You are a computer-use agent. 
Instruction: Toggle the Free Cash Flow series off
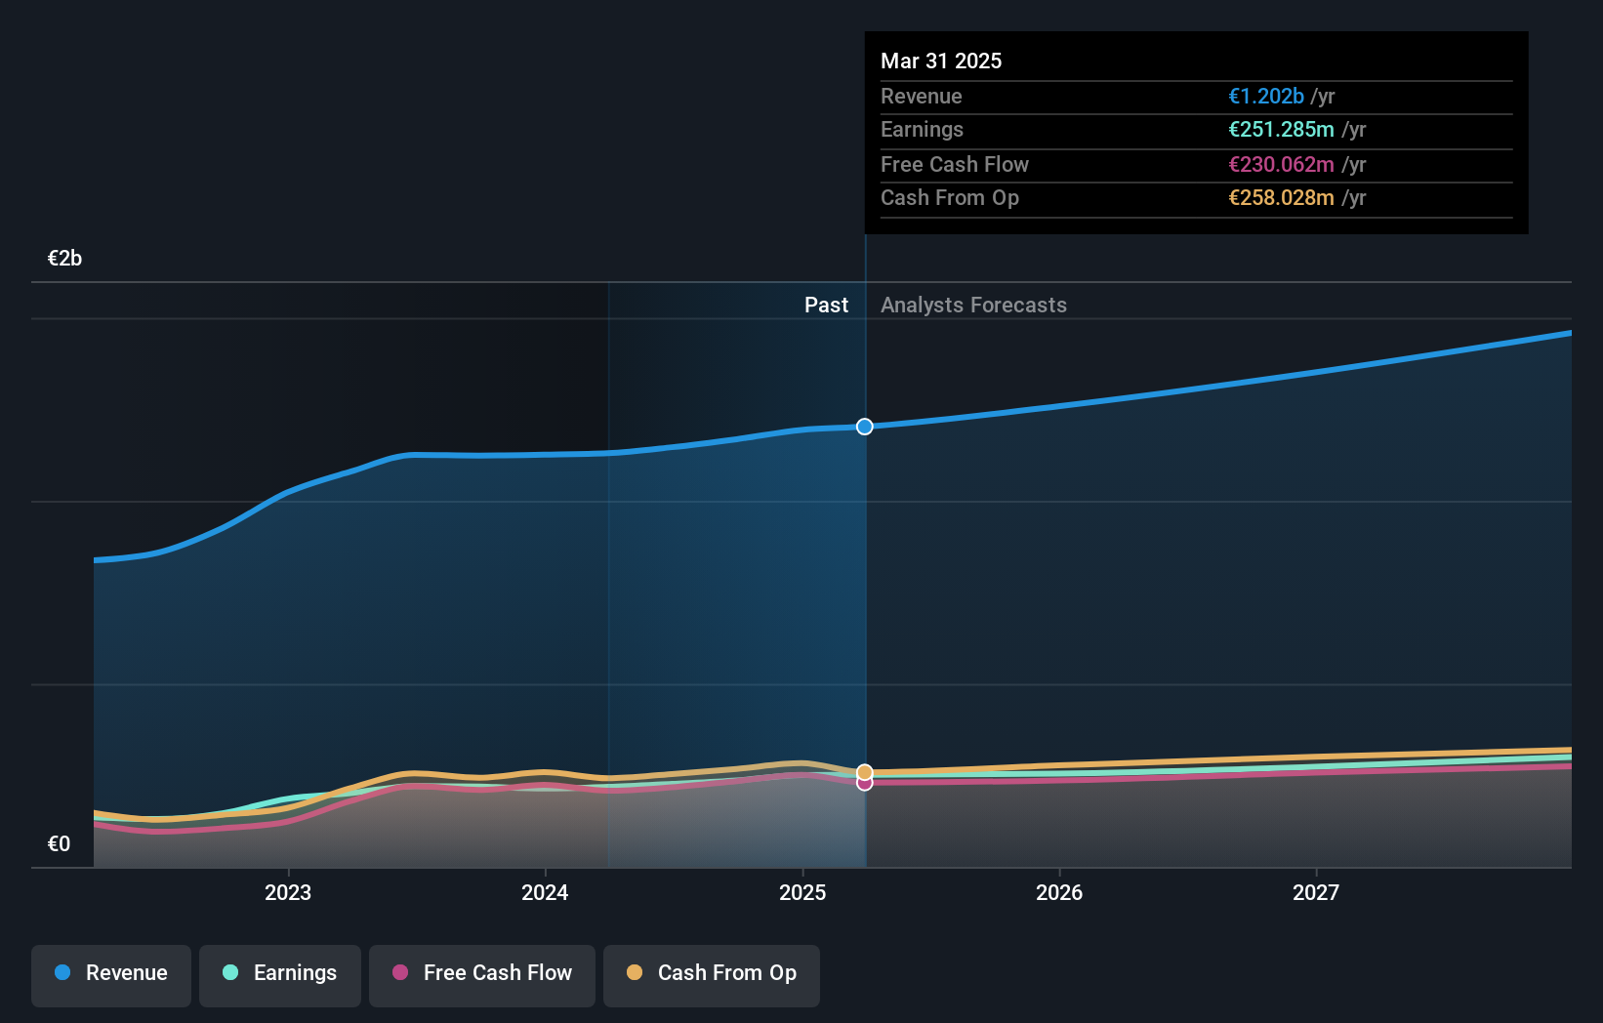(x=481, y=975)
